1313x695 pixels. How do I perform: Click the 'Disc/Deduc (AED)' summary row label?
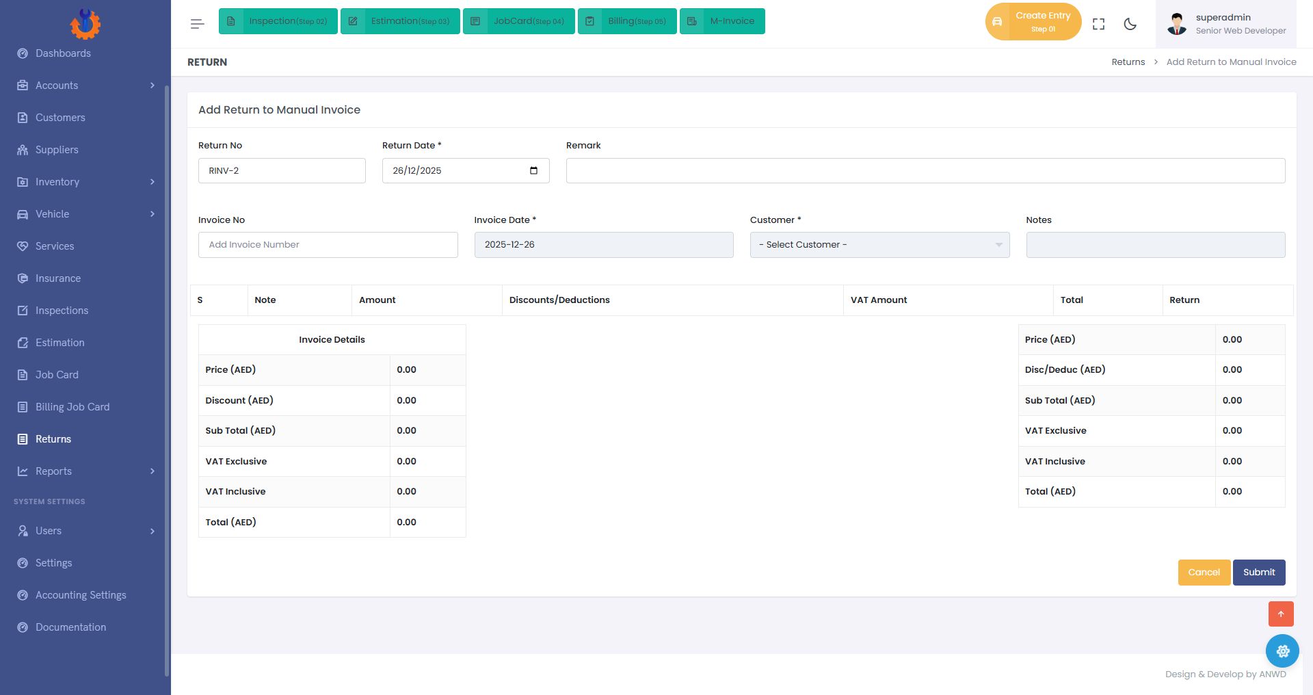[x=1065, y=370]
